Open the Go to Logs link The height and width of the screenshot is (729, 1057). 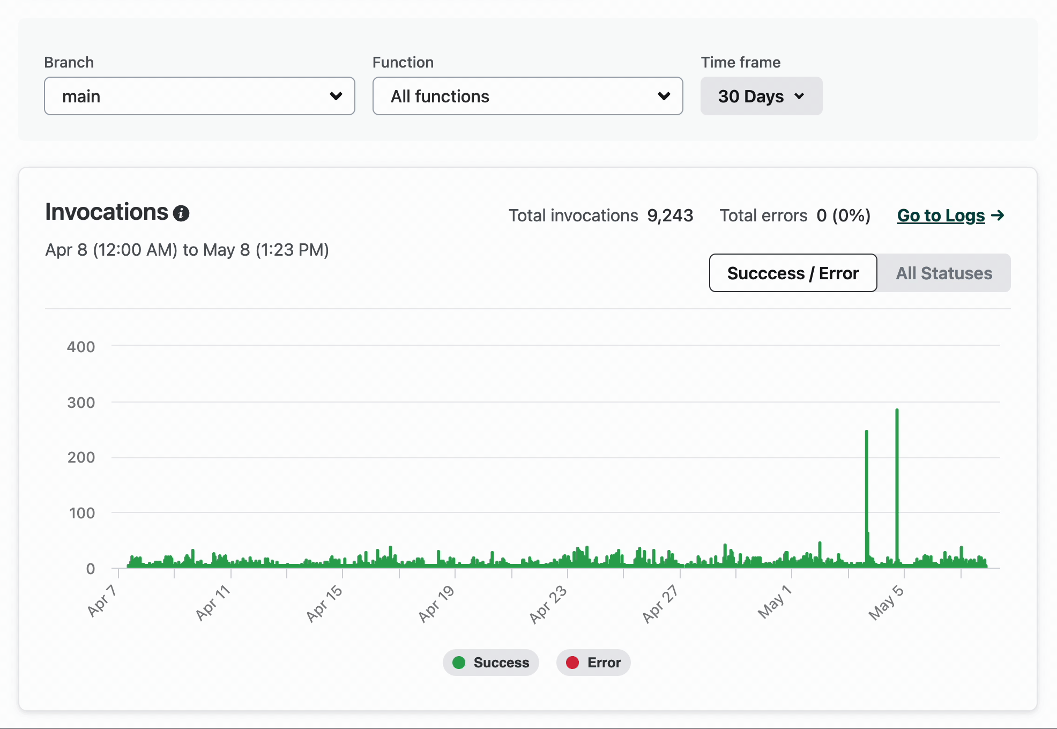point(941,215)
